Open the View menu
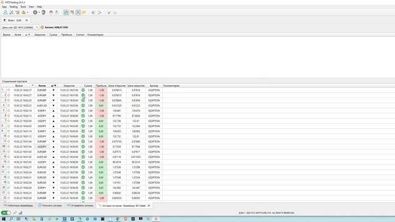Screen dimensions: 395x222 click(x=31, y=7)
